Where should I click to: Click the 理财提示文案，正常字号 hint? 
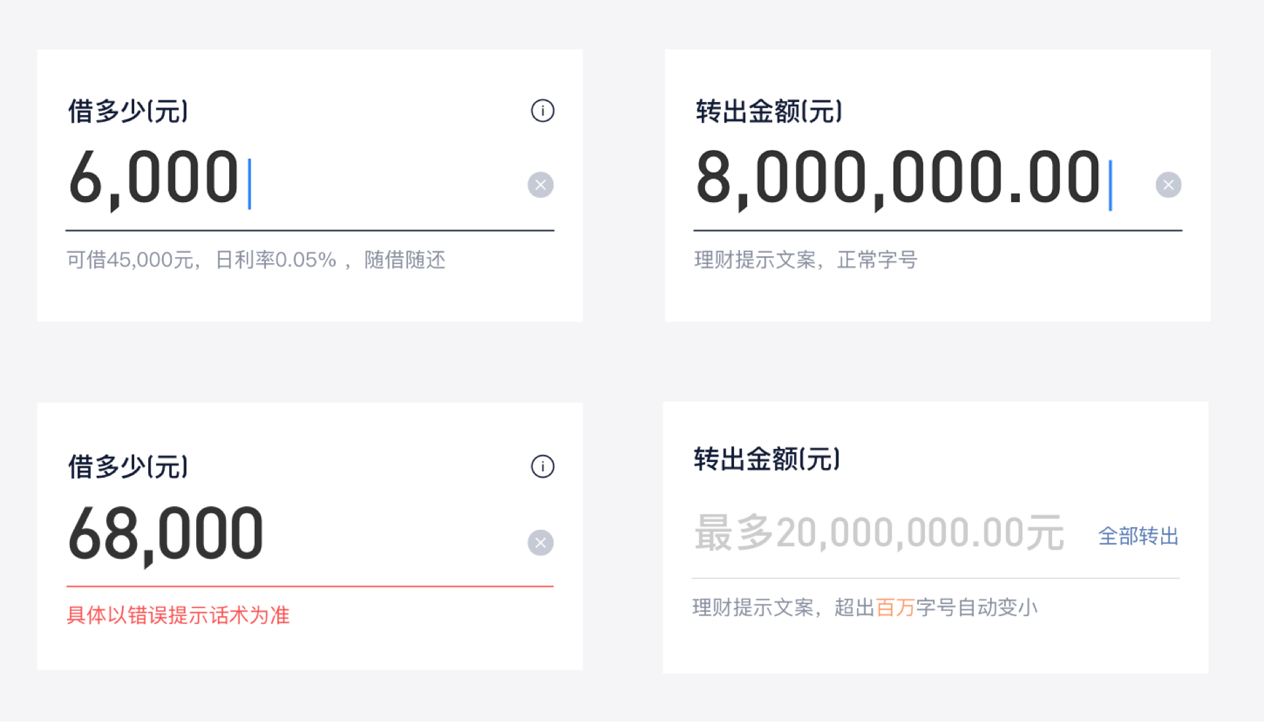click(806, 260)
